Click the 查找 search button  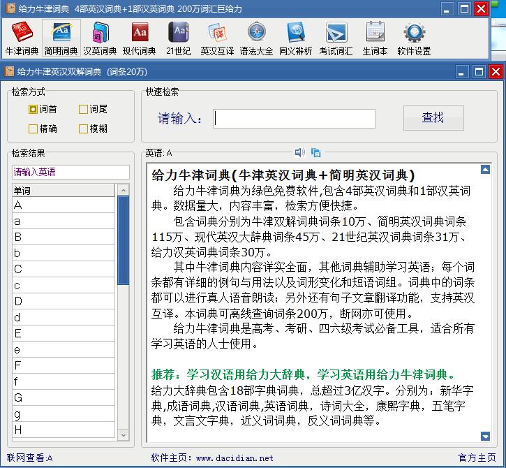433,118
